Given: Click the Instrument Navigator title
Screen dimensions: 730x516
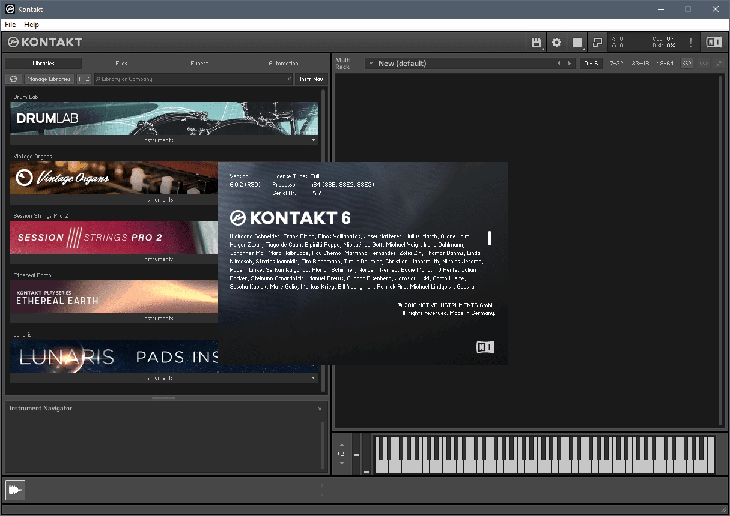Looking at the screenshot, I should tap(41, 409).
